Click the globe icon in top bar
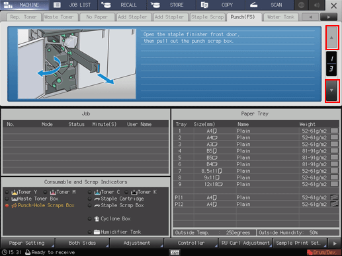This screenshot has height=256, width=342. point(301,5)
